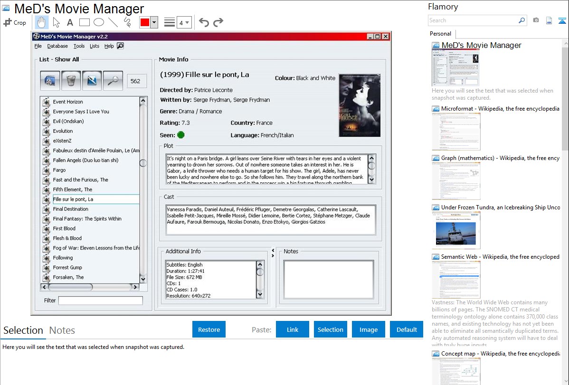Click Flamory panel scrollbar down arrow
The width and height of the screenshot is (569, 385).
[x=566, y=381]
